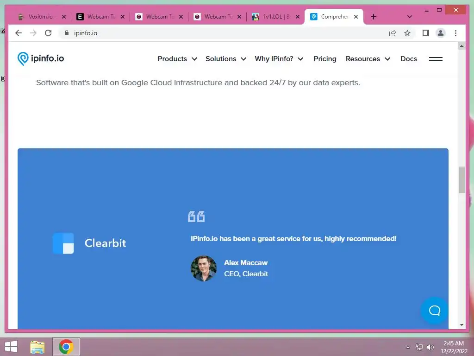Open the Windows Start menu

click(x=11, y=347)
